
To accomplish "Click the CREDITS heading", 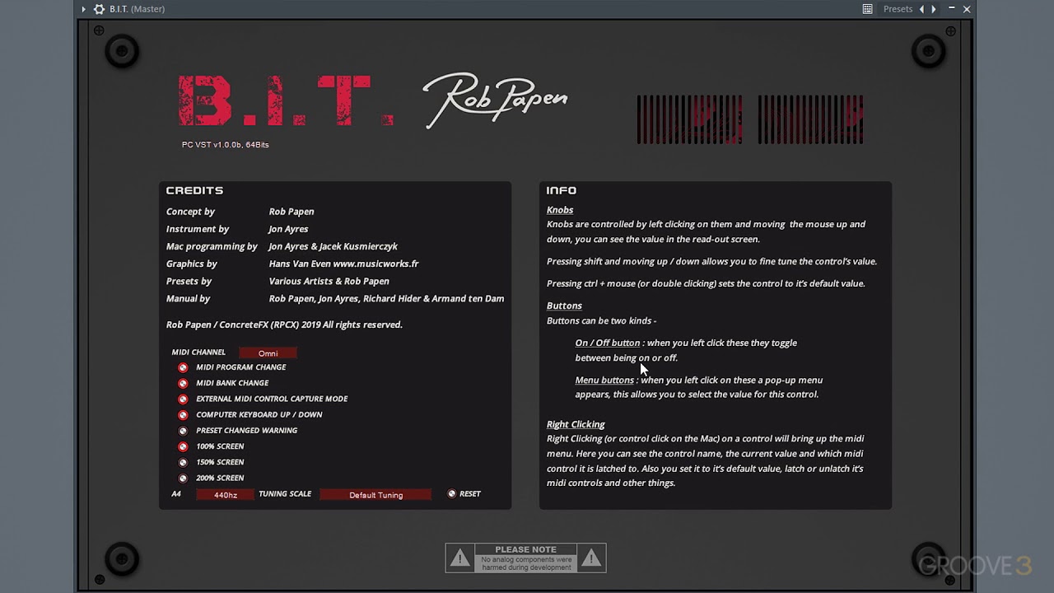I will pos(194,190).
